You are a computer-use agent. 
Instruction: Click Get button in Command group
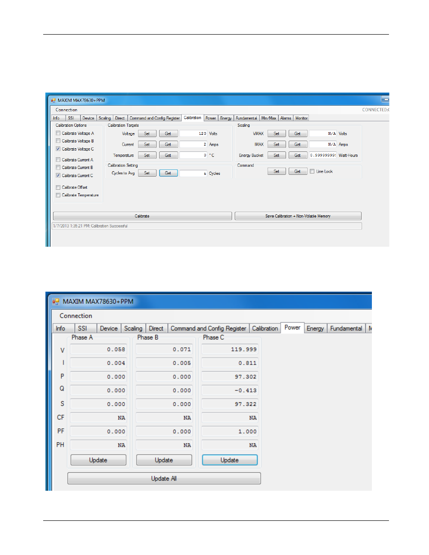[298, 171]
